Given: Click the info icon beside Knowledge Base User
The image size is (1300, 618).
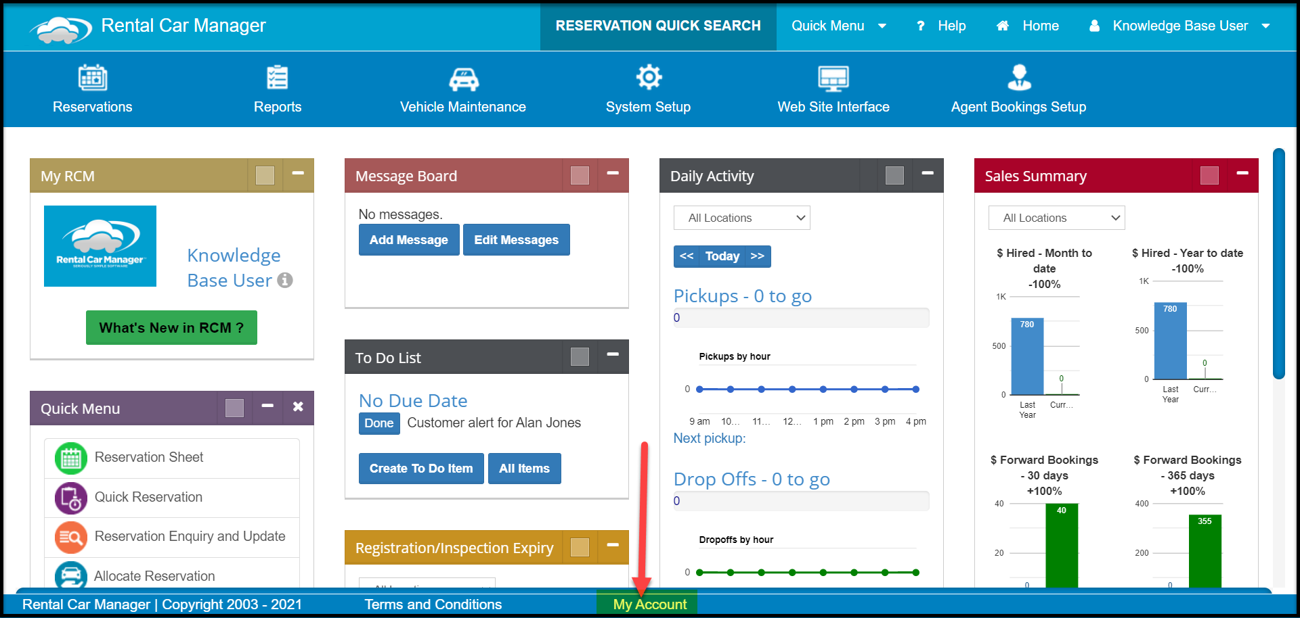Looking at the screenshot, I should point(285,280).
